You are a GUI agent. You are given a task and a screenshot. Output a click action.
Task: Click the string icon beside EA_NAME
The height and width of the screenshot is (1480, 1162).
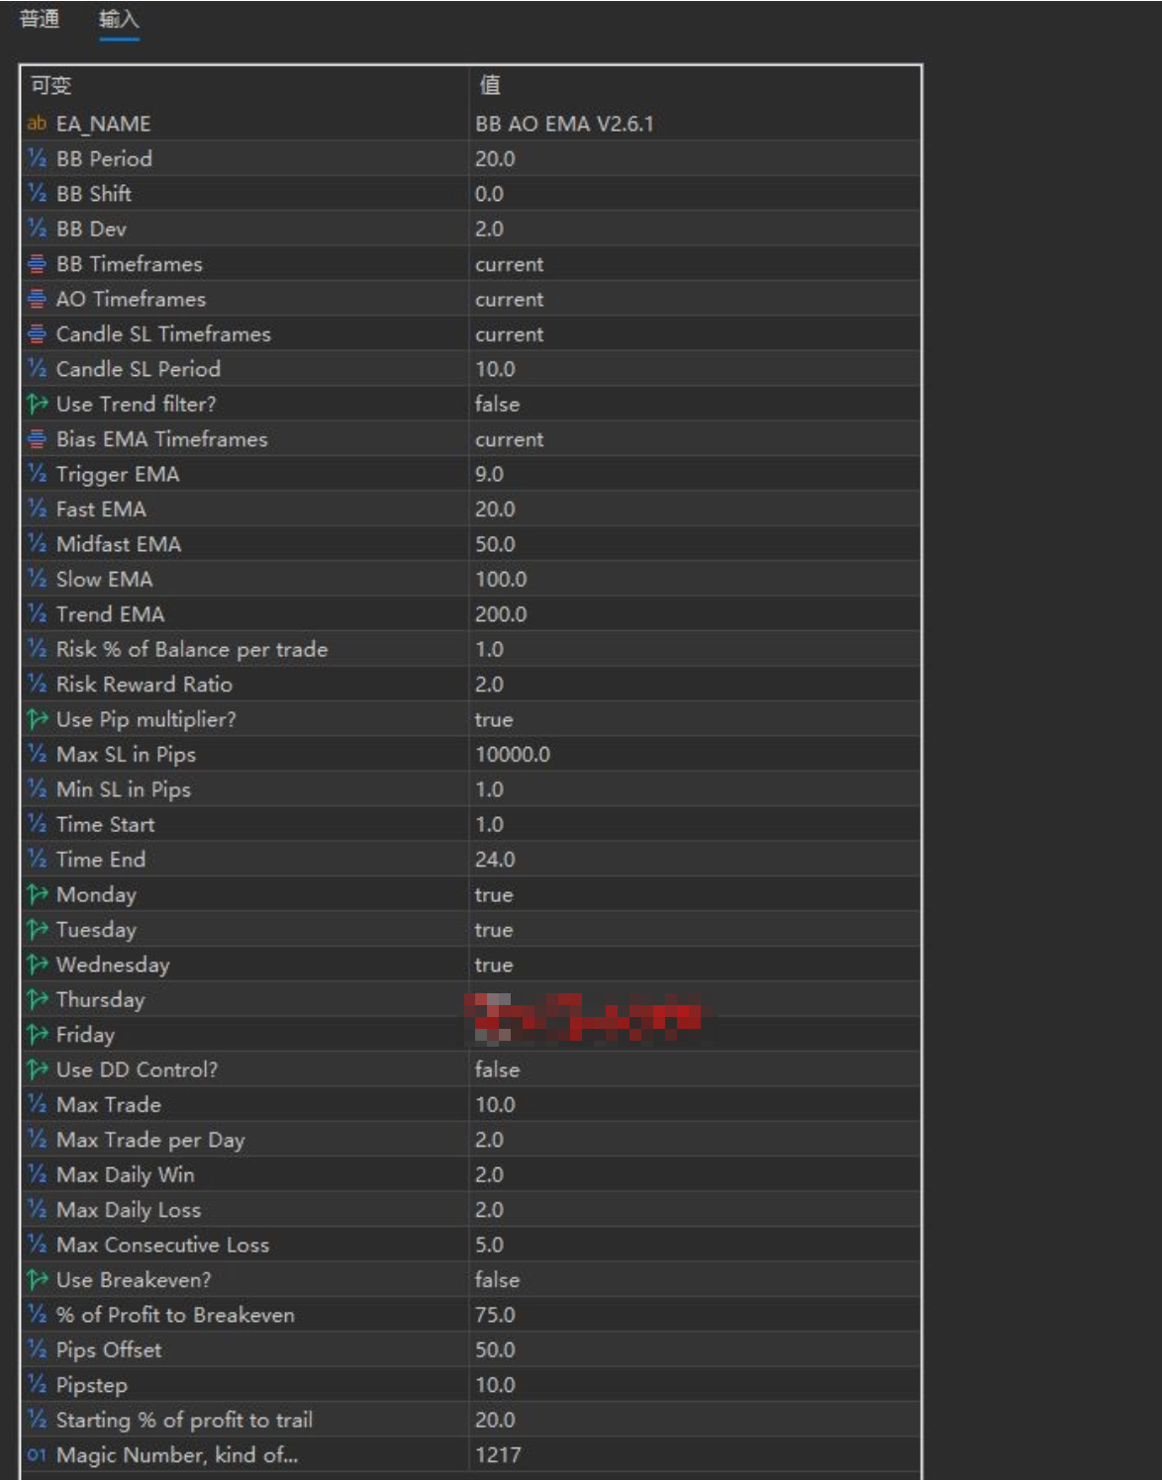tap(37, 124)
